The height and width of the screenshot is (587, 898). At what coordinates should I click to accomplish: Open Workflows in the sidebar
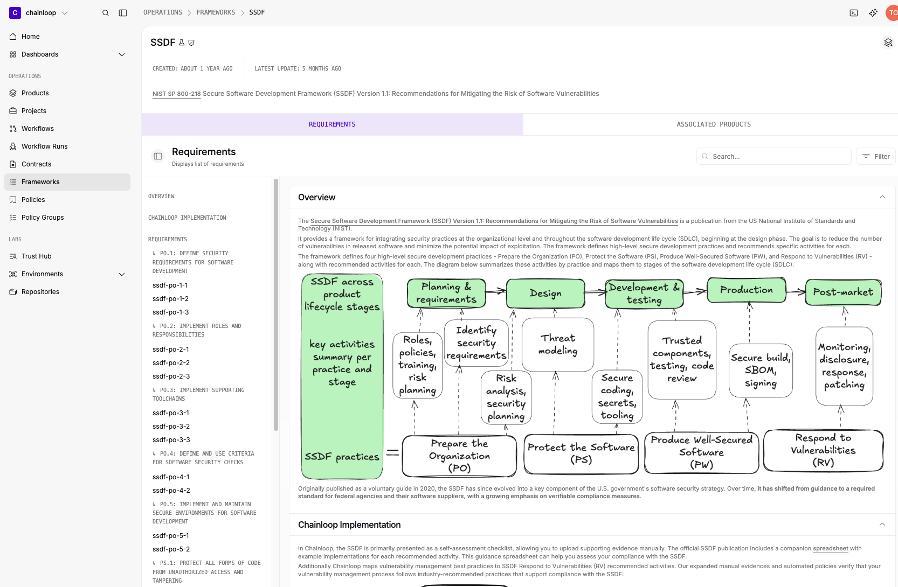pos(67,129)
